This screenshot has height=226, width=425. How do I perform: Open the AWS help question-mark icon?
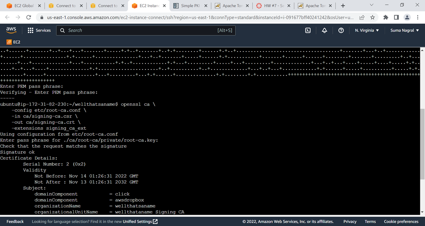(341, 30)
